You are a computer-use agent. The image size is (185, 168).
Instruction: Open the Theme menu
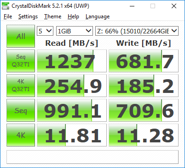53,16
